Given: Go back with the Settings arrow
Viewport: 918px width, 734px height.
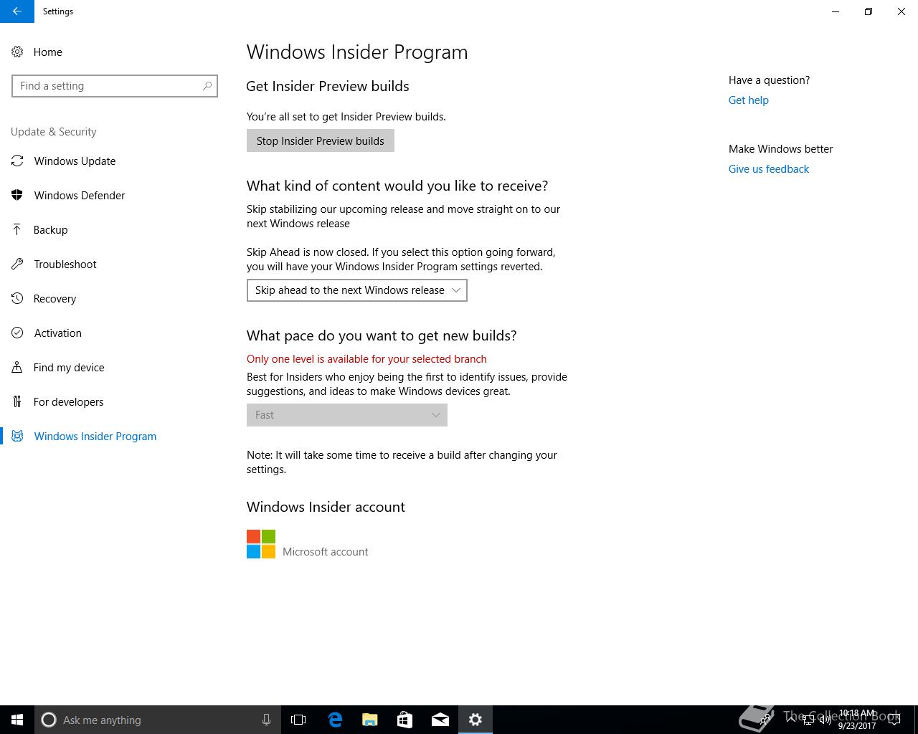Looking at the screenshot, I should (x=17, y=11).
